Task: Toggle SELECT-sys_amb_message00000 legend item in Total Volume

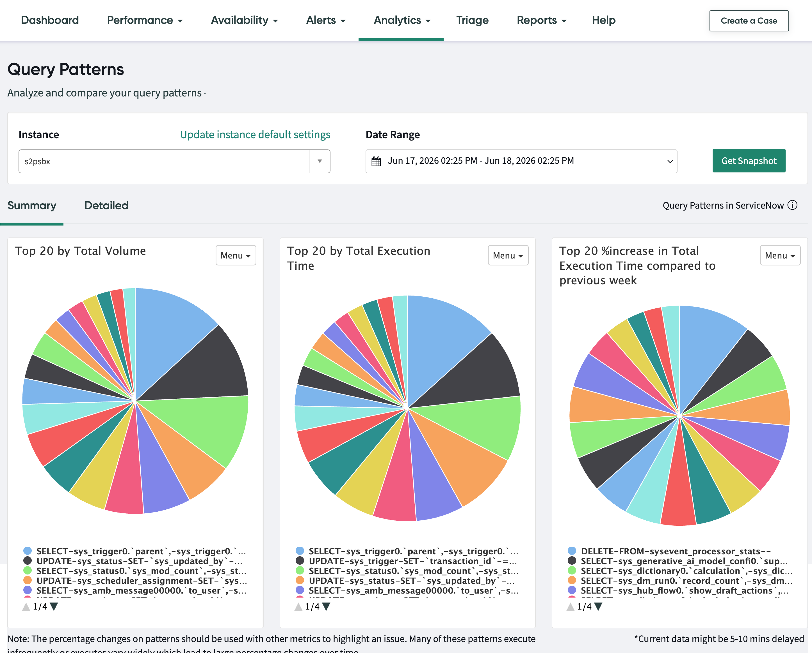Action: click(135, 590)
